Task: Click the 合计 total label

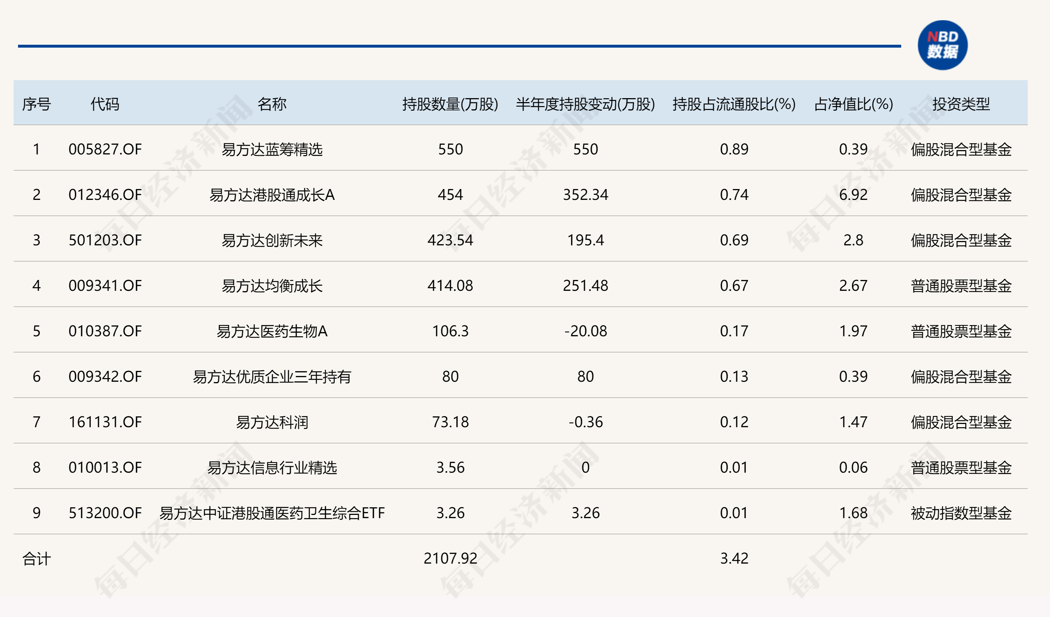Action: click(x=37, y=559)
